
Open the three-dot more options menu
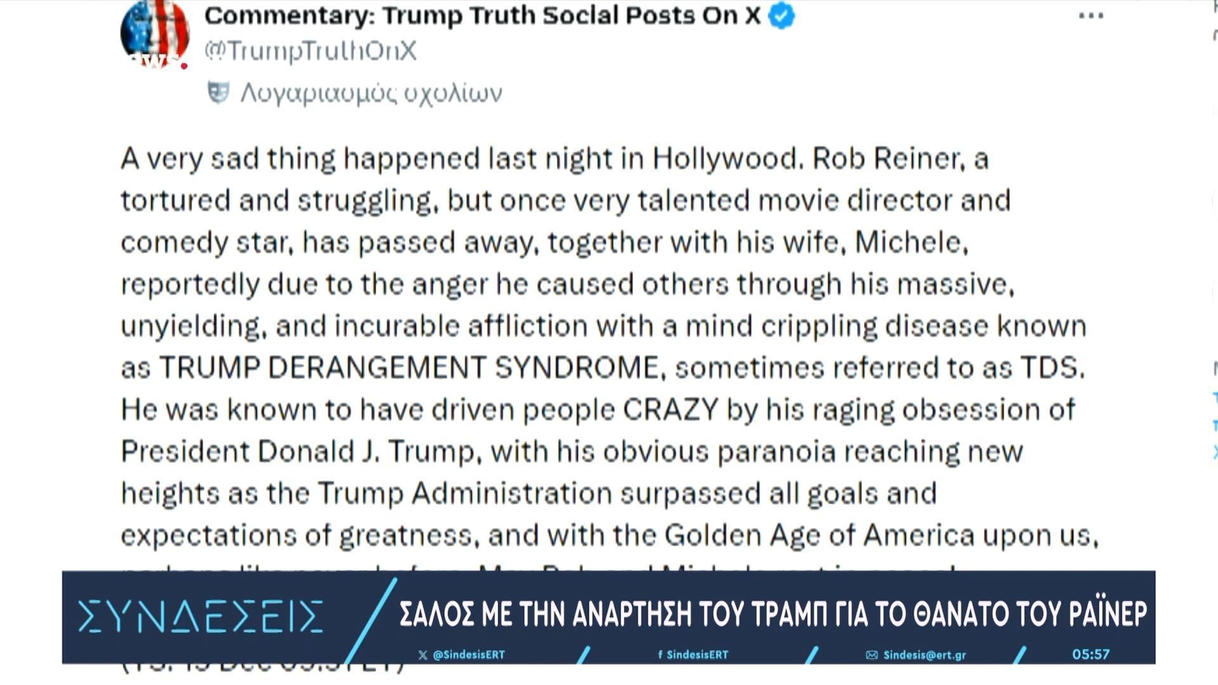[1091, 16]
